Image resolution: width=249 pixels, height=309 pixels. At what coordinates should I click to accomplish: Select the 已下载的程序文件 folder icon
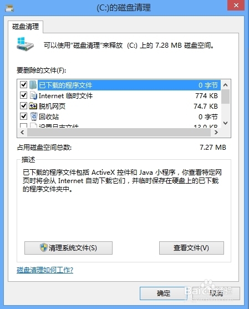(x=33, y=85)
